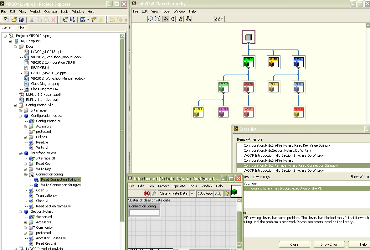Click Resolve Conflicts hand icon in toolbar
Image resolution: width=370 pixels, height=250 pixels.
[94, 20]
